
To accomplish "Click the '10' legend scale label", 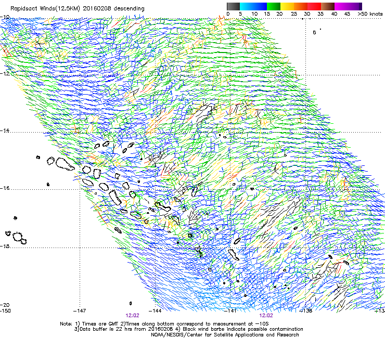I will pos(254,14).
